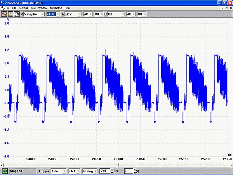This screenshot has height=175, width=233.
Task: Expand the 5 ms/div timebase dropdown
Action: (43, 14)
